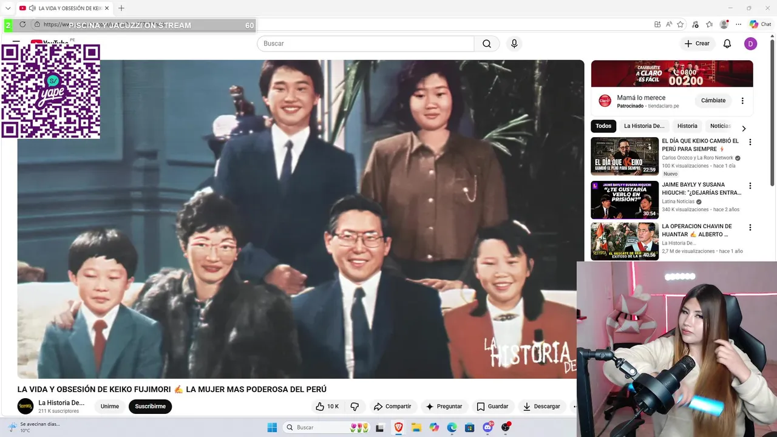The height and width of the screenshot is (437, 777).
Task: Click the Compartir share button
Action: coord(392,407)
